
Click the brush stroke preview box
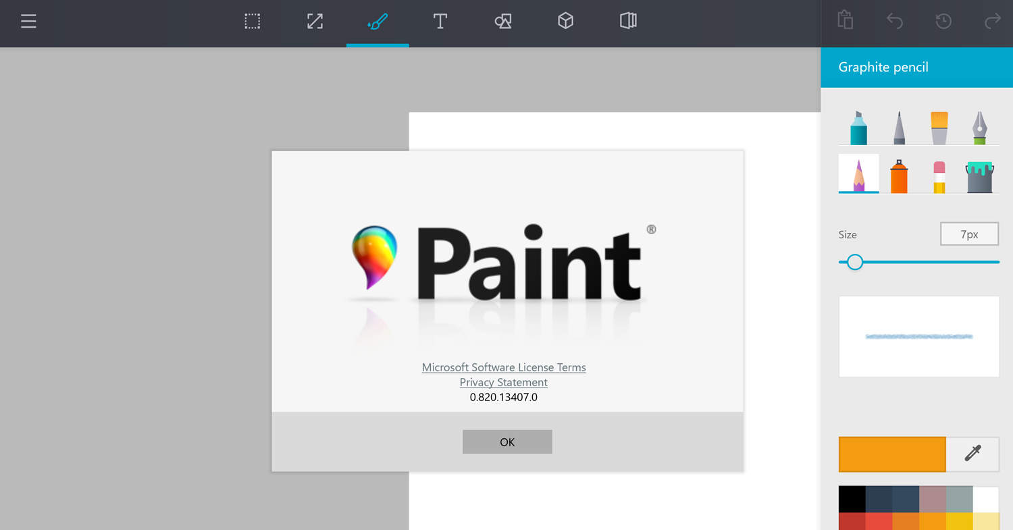pos(919,336)
